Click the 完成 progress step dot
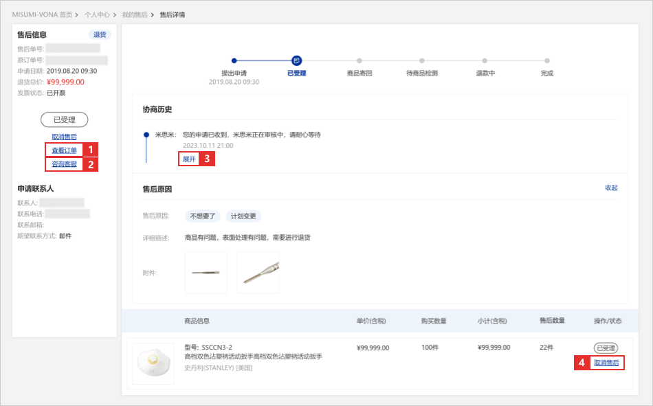Screen dimensions: 653x406 pyautogui.click(x=547, y=60)
